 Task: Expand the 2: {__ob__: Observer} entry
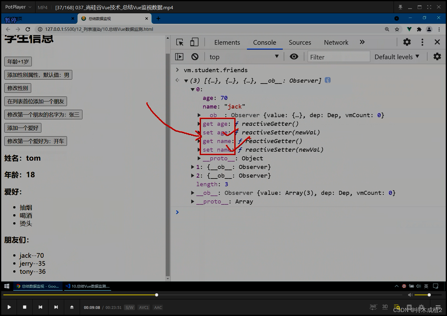point(193,176)
